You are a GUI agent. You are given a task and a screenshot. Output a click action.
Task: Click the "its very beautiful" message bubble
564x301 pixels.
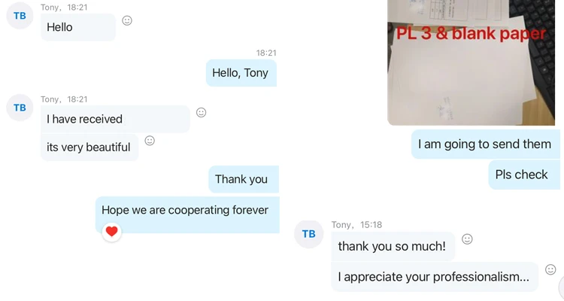click(89, 147)
